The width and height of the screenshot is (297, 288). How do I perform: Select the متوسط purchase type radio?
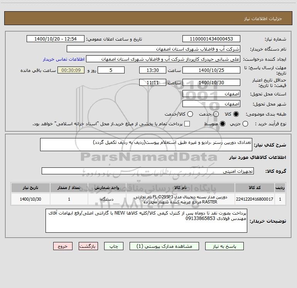[x=223, y=124]
